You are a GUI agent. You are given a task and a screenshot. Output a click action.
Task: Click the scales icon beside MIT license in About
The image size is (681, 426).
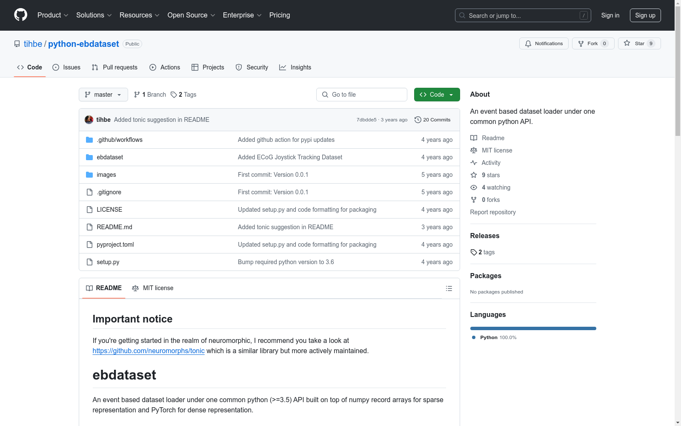[474, 150]
